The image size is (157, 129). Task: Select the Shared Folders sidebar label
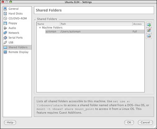(x=18, y=47)
